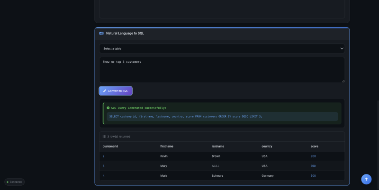Click the Germany country cell
This screenshot has height=190, width=379.
pyautogui.click(x=268, y=176)
